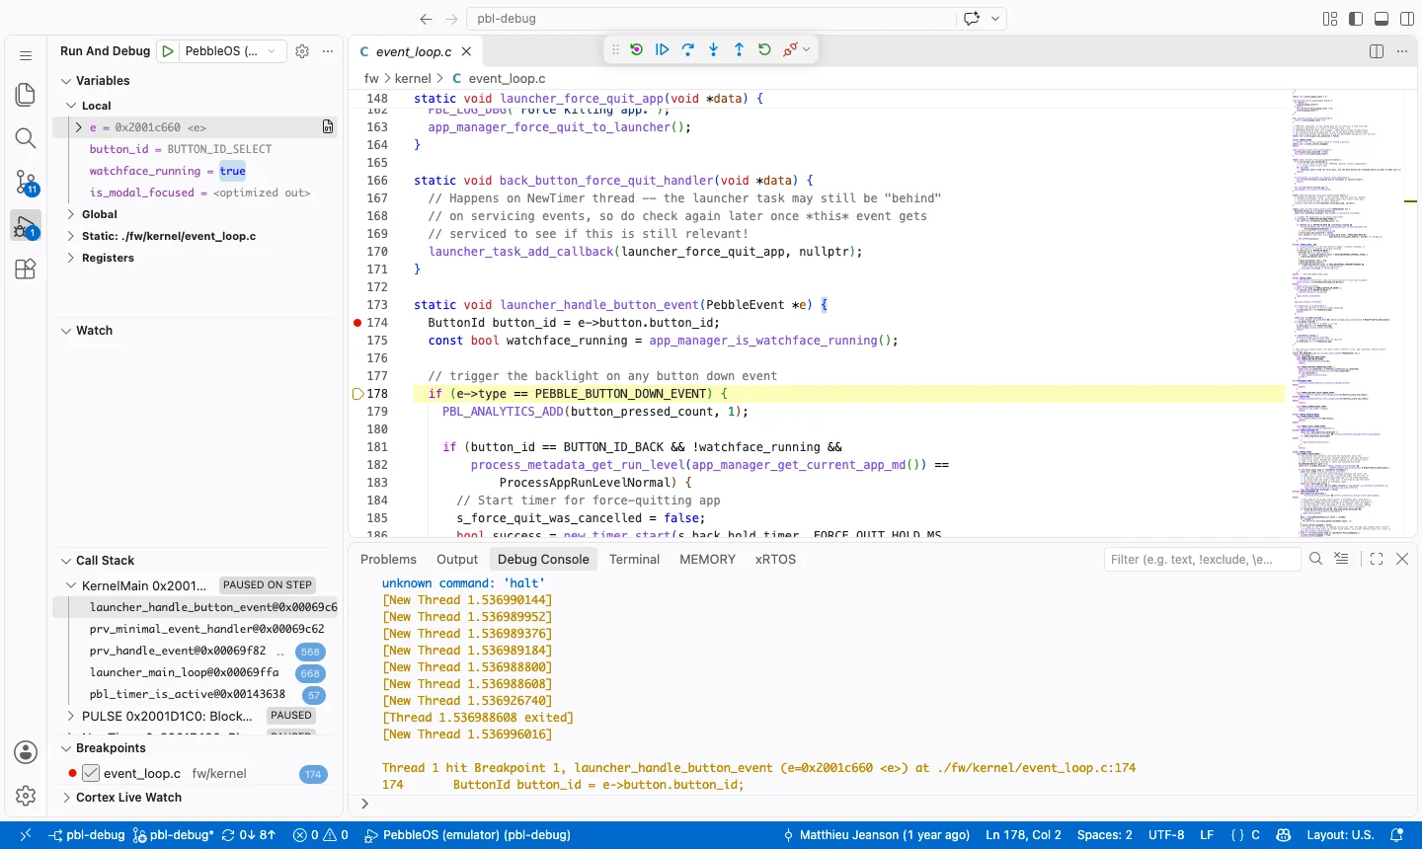
Task: Open the PebbleOS debug configuration dropdown
Action: click(235, 51)
